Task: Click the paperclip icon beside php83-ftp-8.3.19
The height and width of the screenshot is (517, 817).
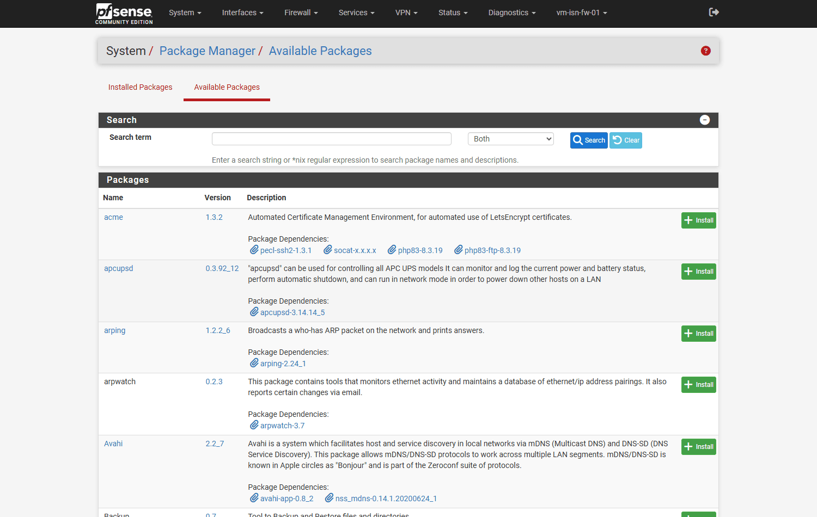Action: 459,250
